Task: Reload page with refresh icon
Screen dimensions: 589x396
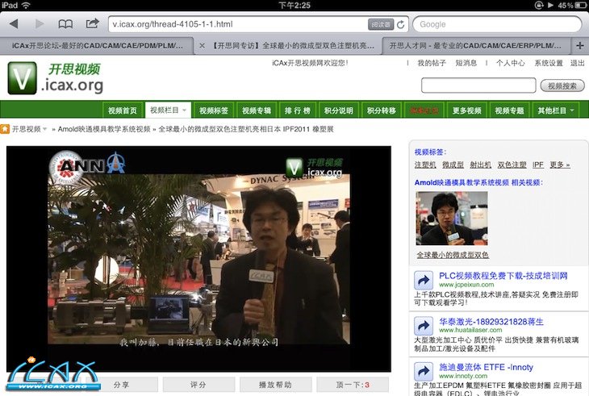Action: tap(401, 24)
